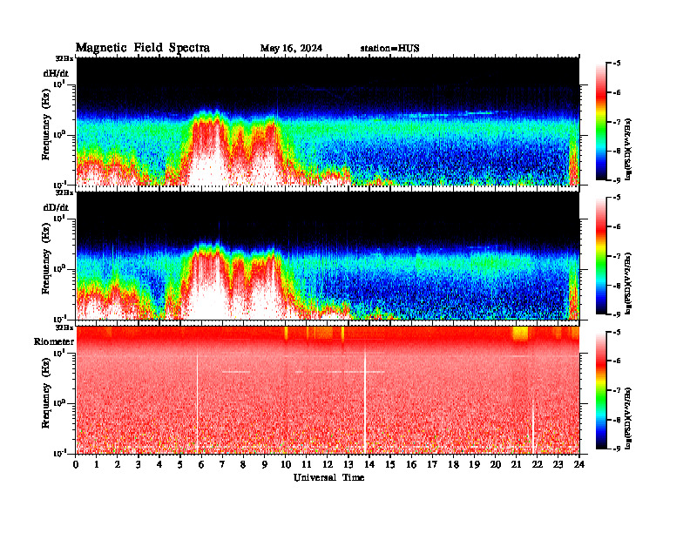
Task: Click the Riometer spectrogram plot
Action: [x=328, y=390]
